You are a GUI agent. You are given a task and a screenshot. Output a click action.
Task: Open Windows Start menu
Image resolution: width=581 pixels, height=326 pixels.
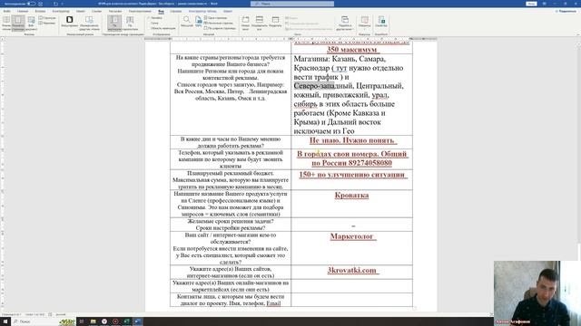[x=5, y=321]
